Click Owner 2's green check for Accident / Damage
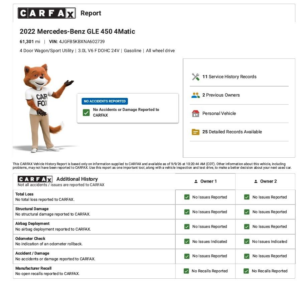This screenshot has height=281, width=306. click(247, 256)
